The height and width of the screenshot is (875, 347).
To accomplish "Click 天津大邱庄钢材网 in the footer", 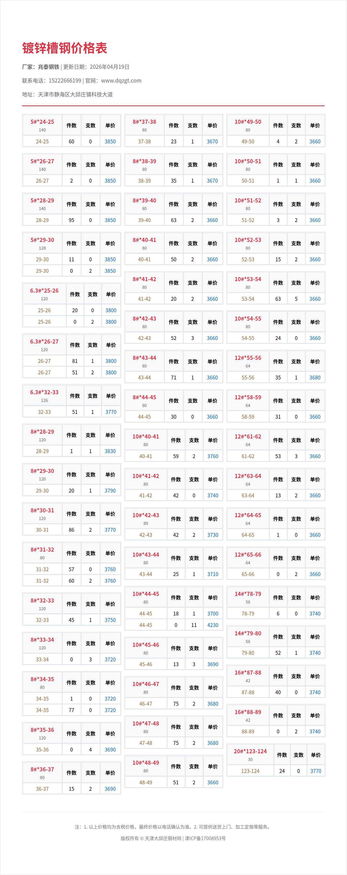I will (163, 838).
